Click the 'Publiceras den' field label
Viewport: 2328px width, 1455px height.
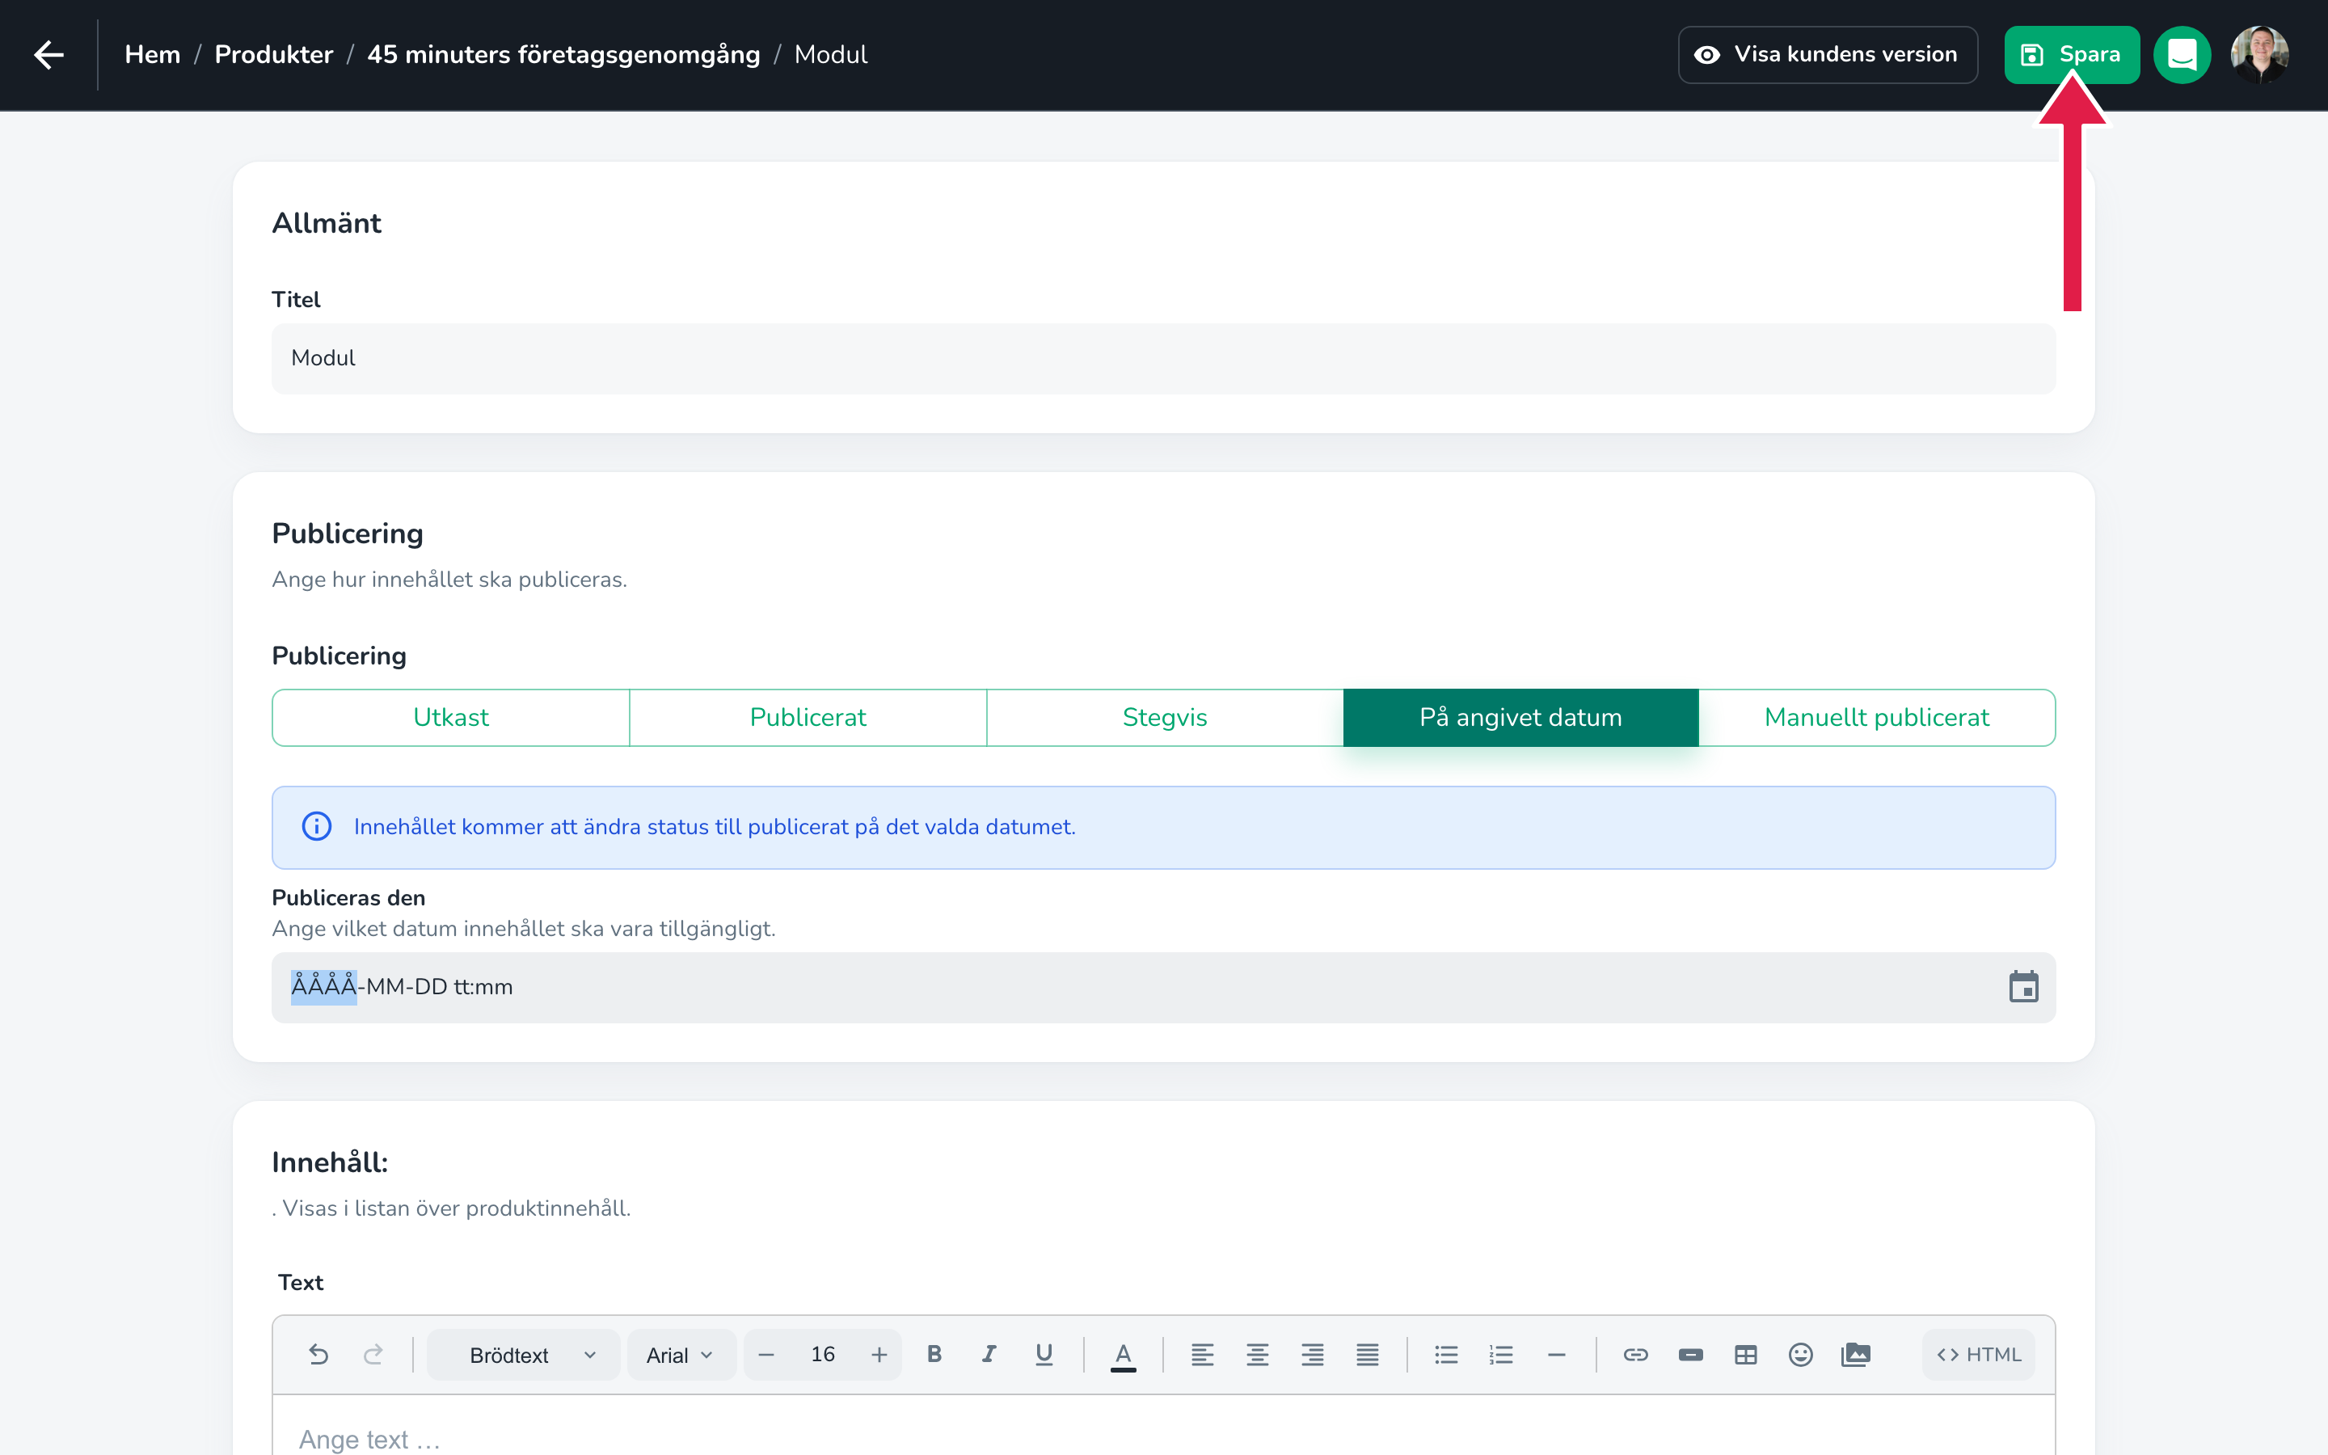[x=348, y=898]
